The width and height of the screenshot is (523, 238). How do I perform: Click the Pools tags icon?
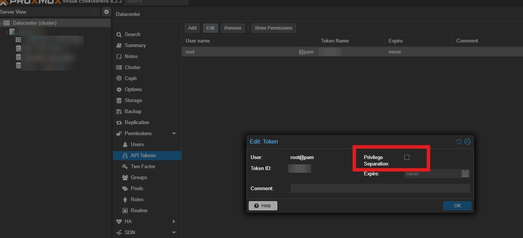[125, 188]
